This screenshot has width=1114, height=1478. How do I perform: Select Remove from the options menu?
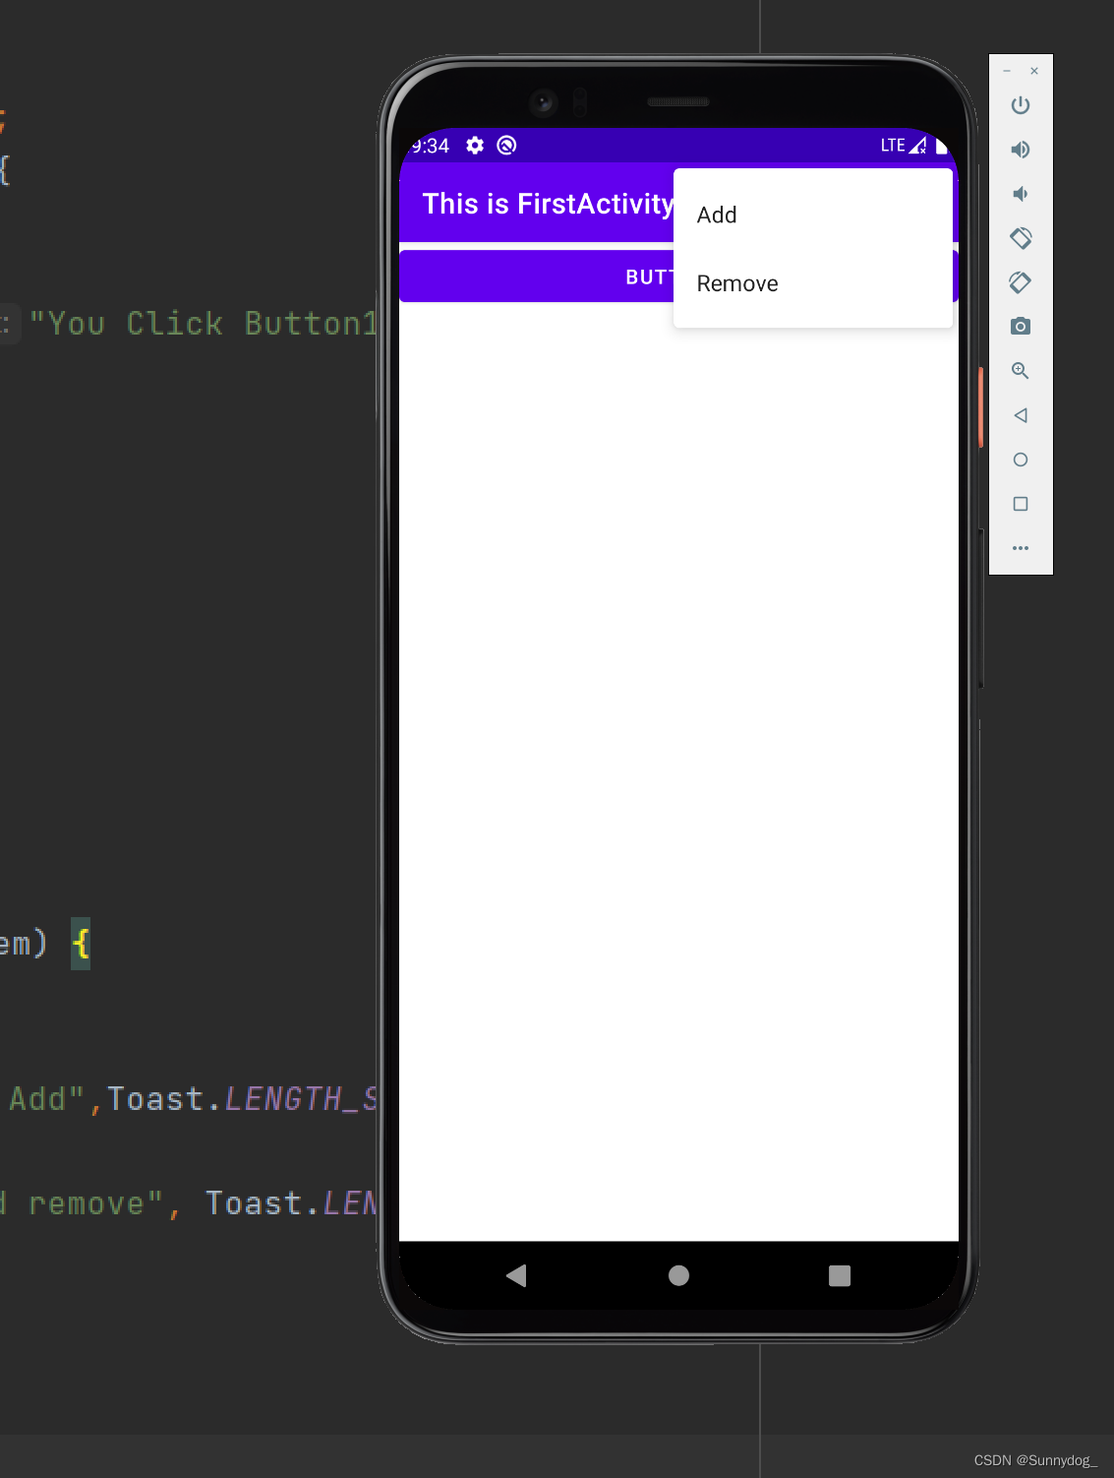coord(813,283)
